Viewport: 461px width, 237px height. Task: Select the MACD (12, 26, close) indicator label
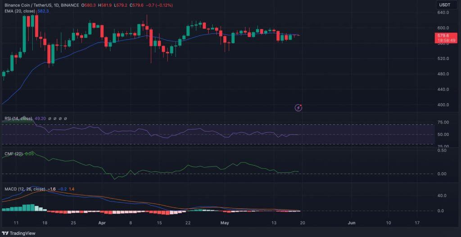point(25,189)
